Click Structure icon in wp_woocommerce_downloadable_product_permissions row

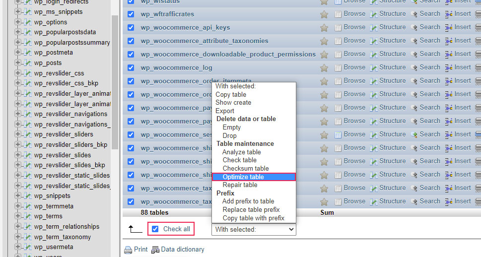tap(374, 55)
